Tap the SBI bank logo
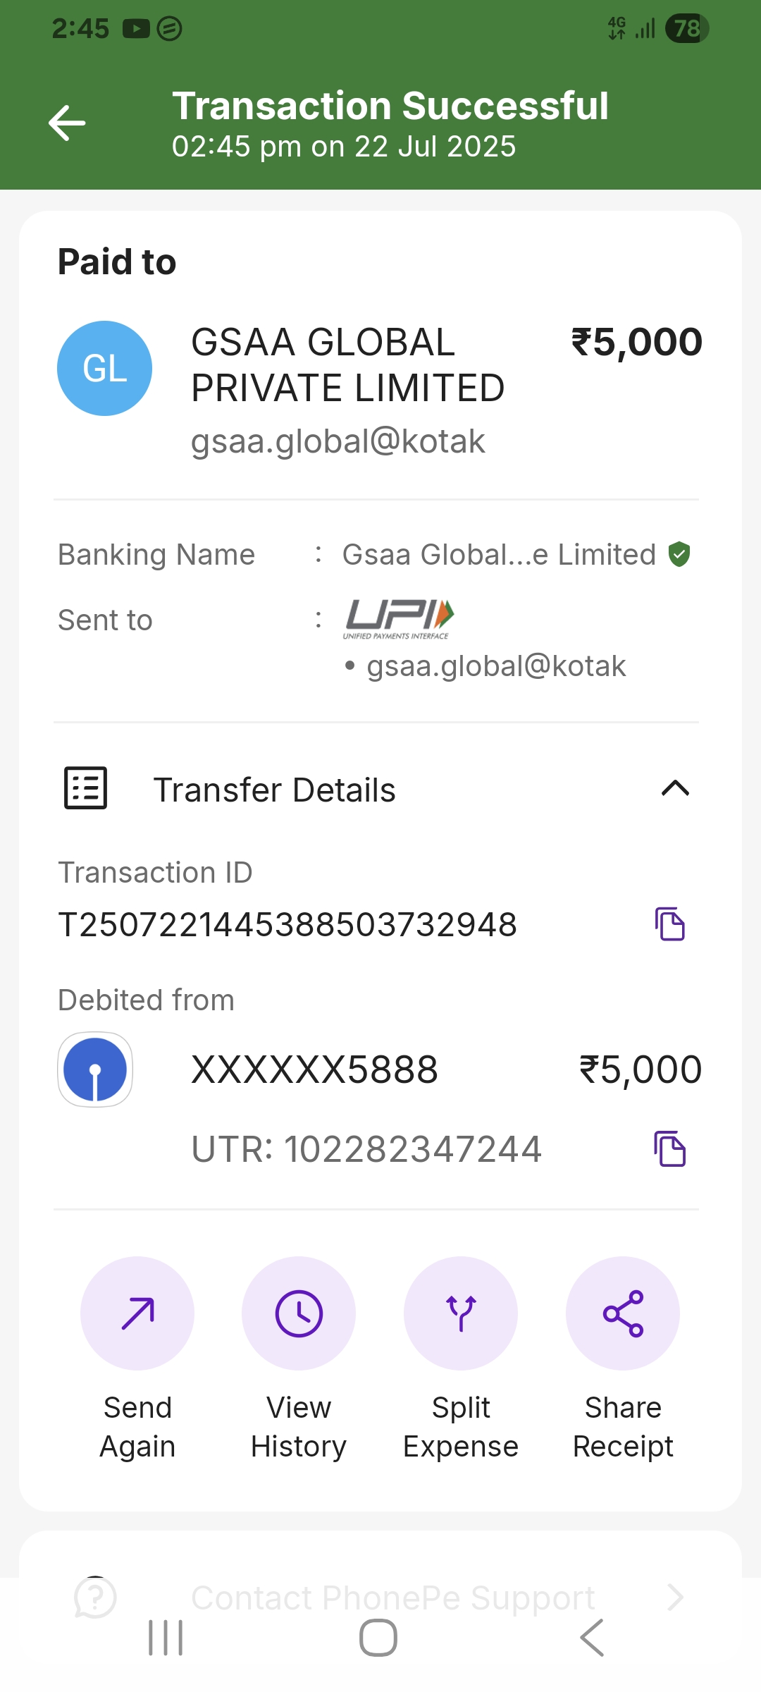This screenshot has height=1692, width=761. click(95, 1069)
